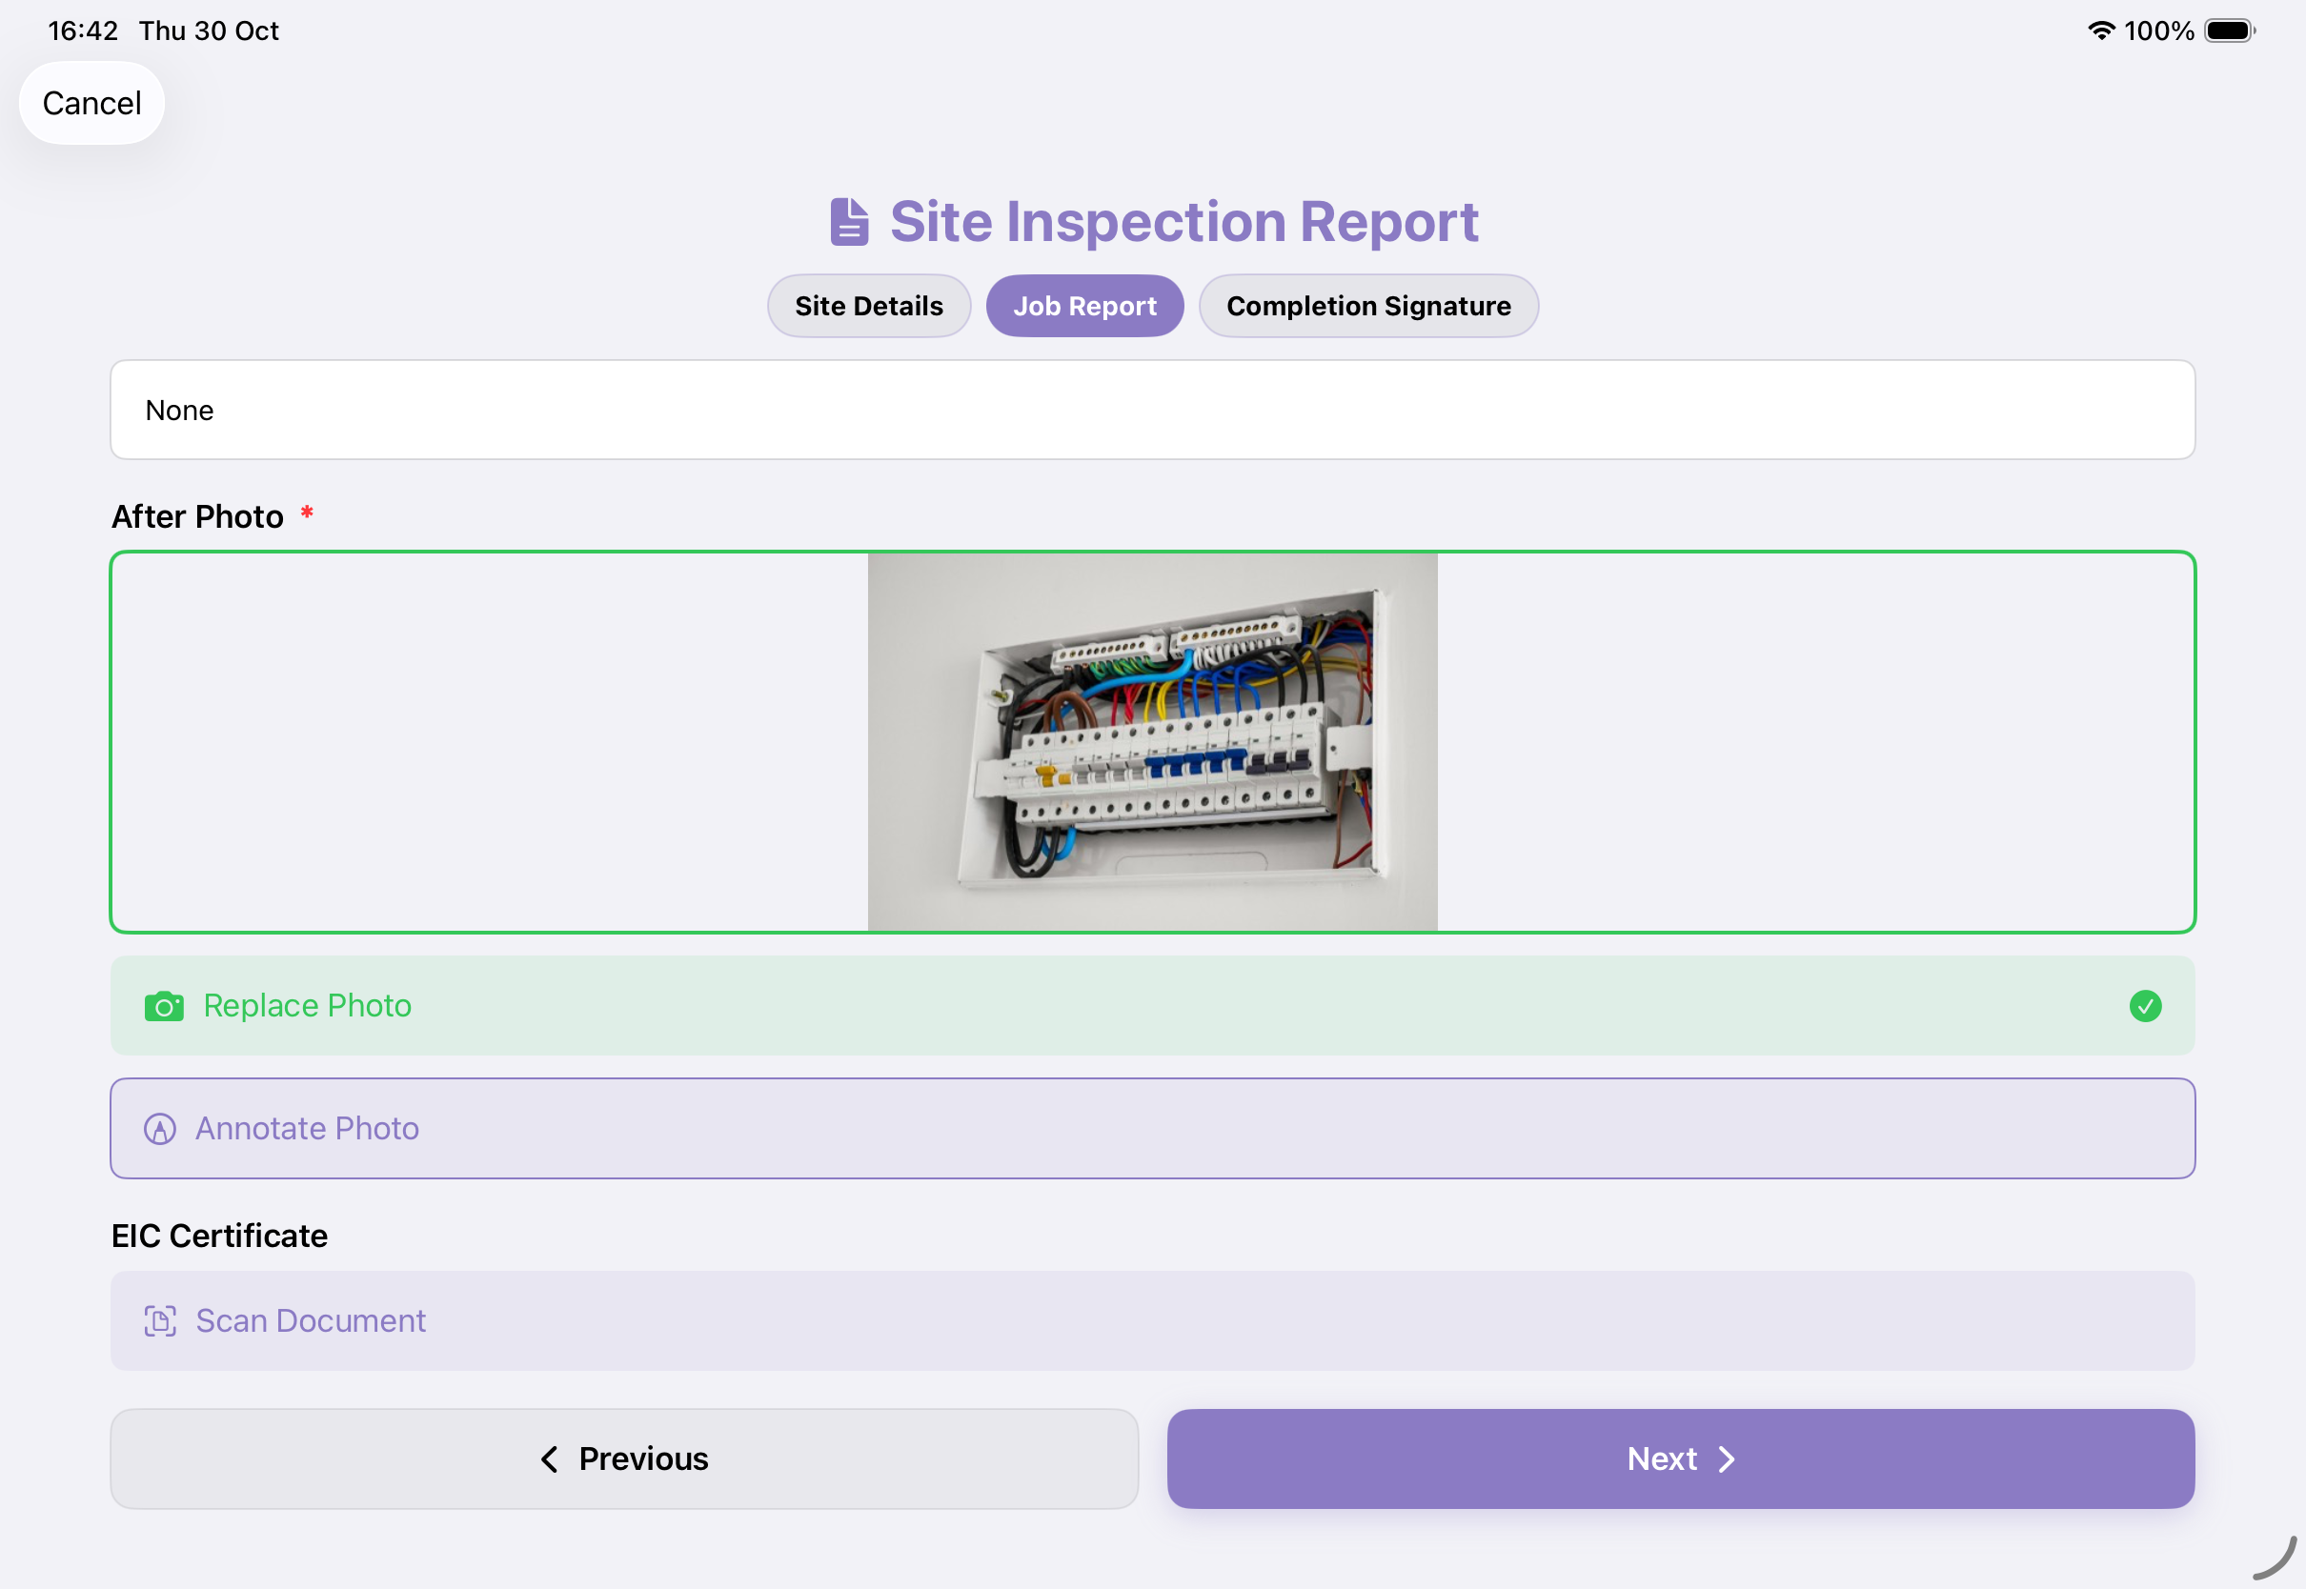Switch to the Site Details tab

(x=868, y=306)
